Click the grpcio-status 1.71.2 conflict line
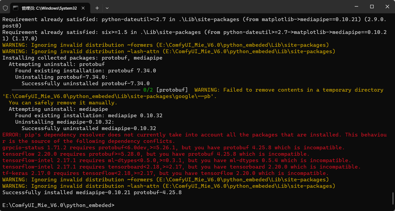 coord(173,147)
